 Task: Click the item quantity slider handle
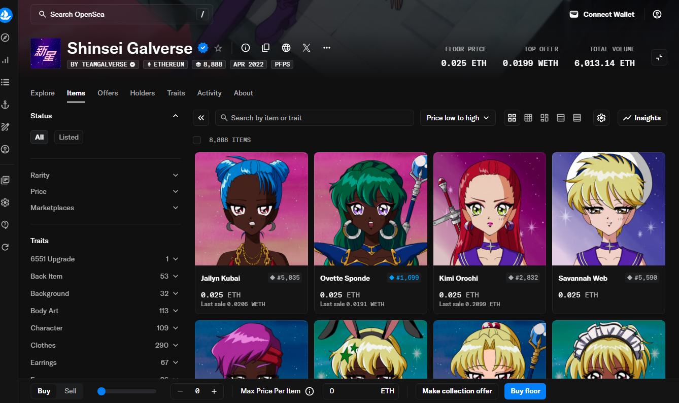tap(101, 391)
